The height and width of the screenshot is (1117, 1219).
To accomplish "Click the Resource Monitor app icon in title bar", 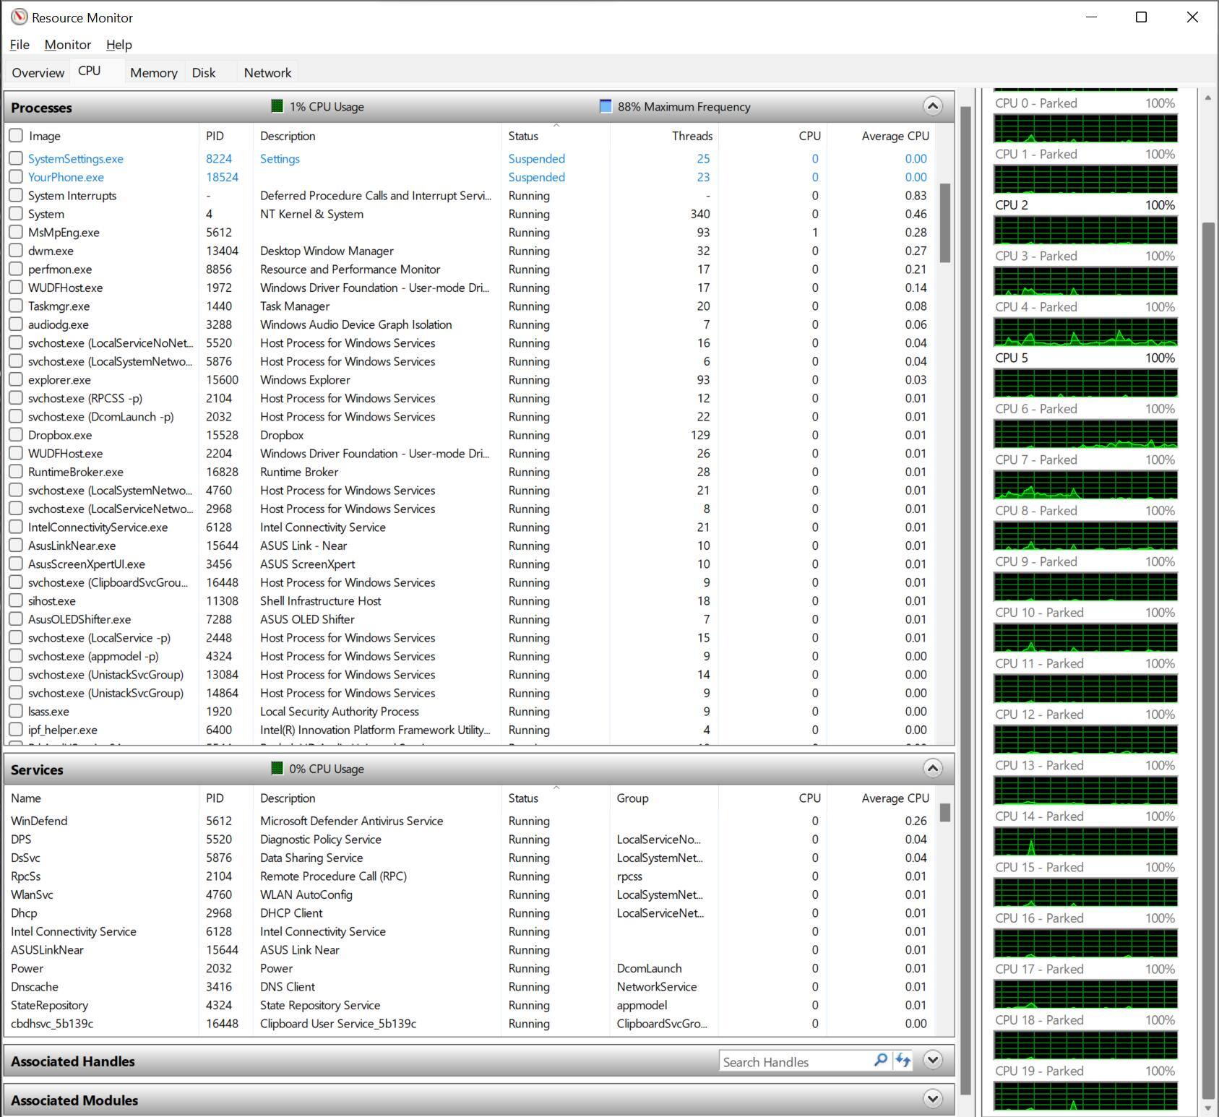I will click(19, 17).
